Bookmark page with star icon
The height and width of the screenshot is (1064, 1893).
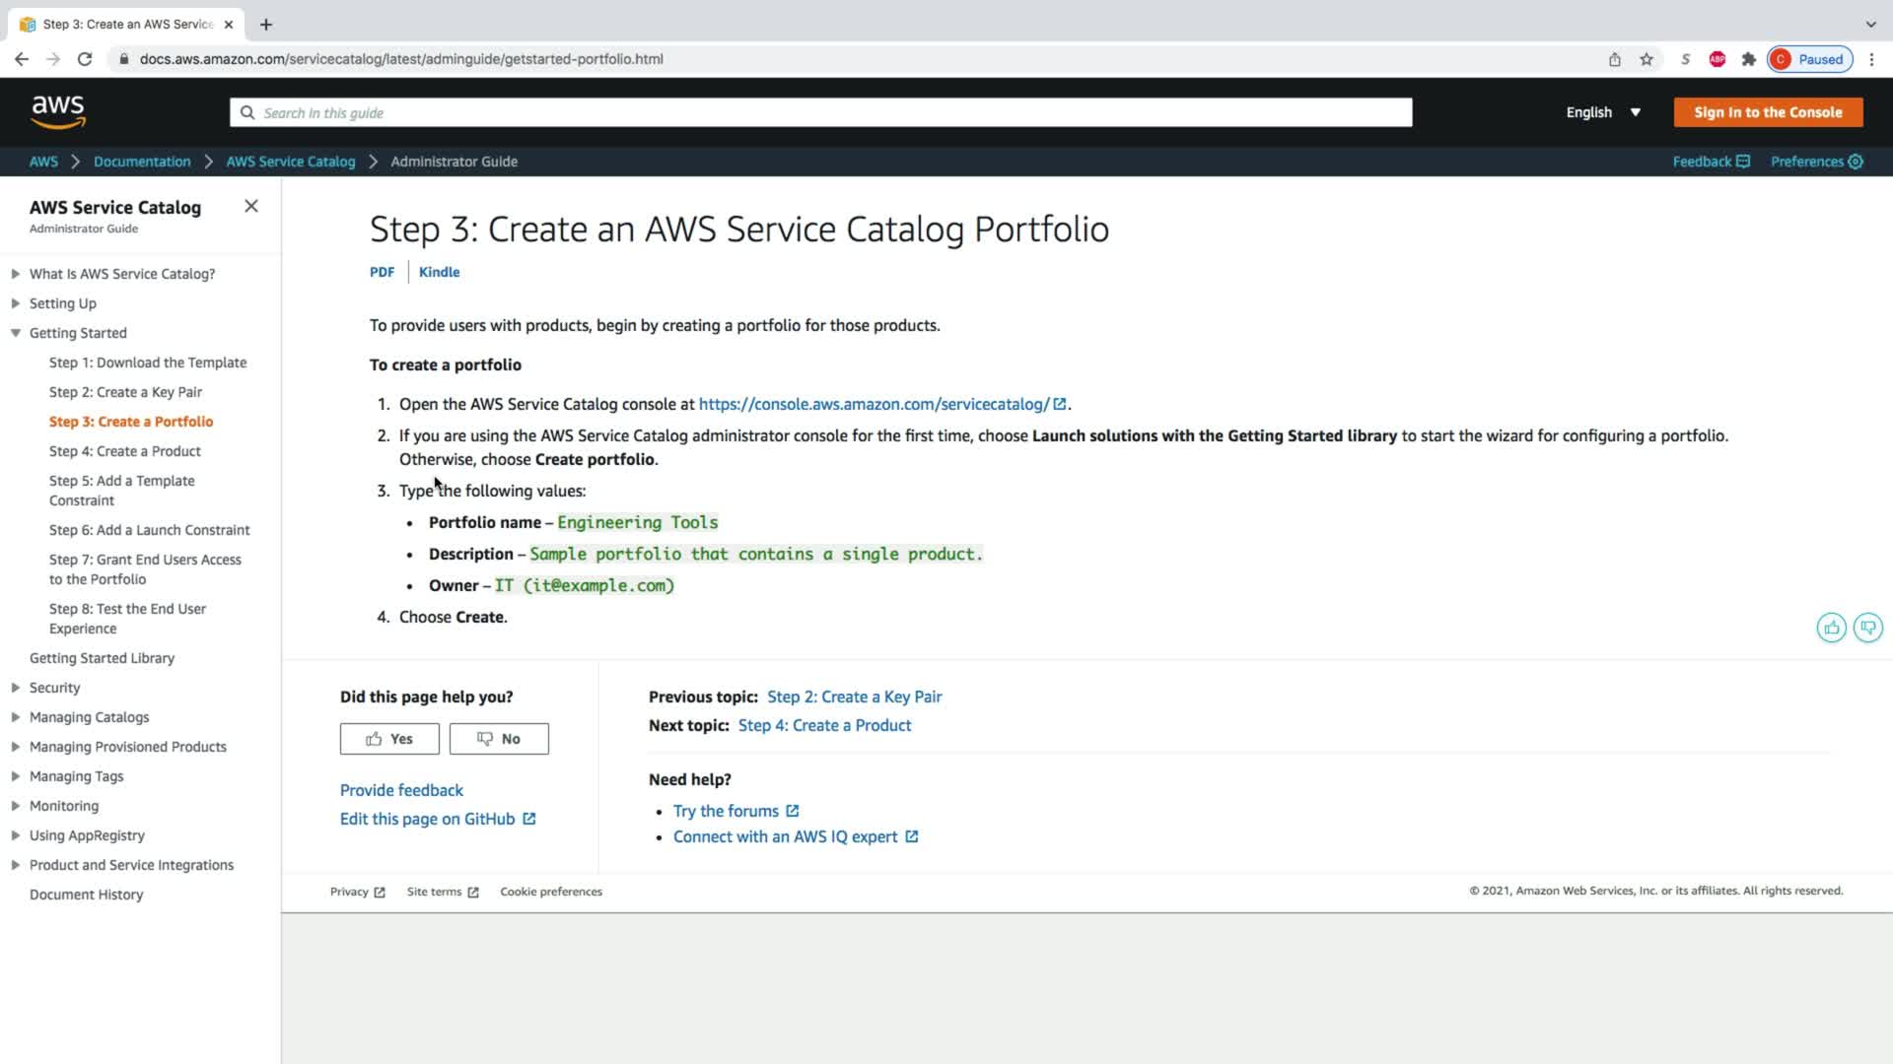pos(1647,59)
